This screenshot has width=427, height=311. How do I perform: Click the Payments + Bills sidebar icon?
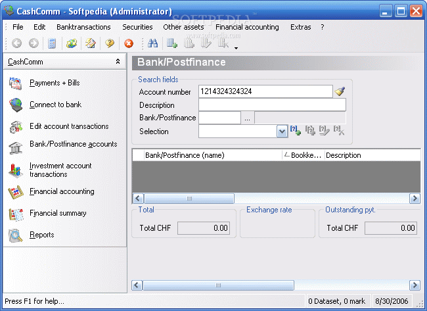[15, 84]
